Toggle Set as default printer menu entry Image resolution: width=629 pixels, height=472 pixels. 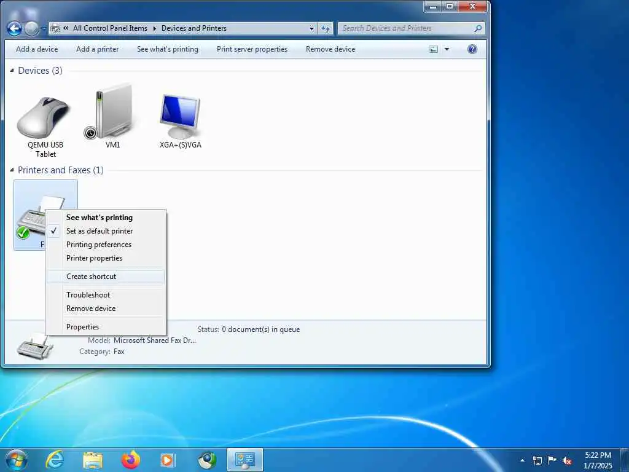pos(105,231)
